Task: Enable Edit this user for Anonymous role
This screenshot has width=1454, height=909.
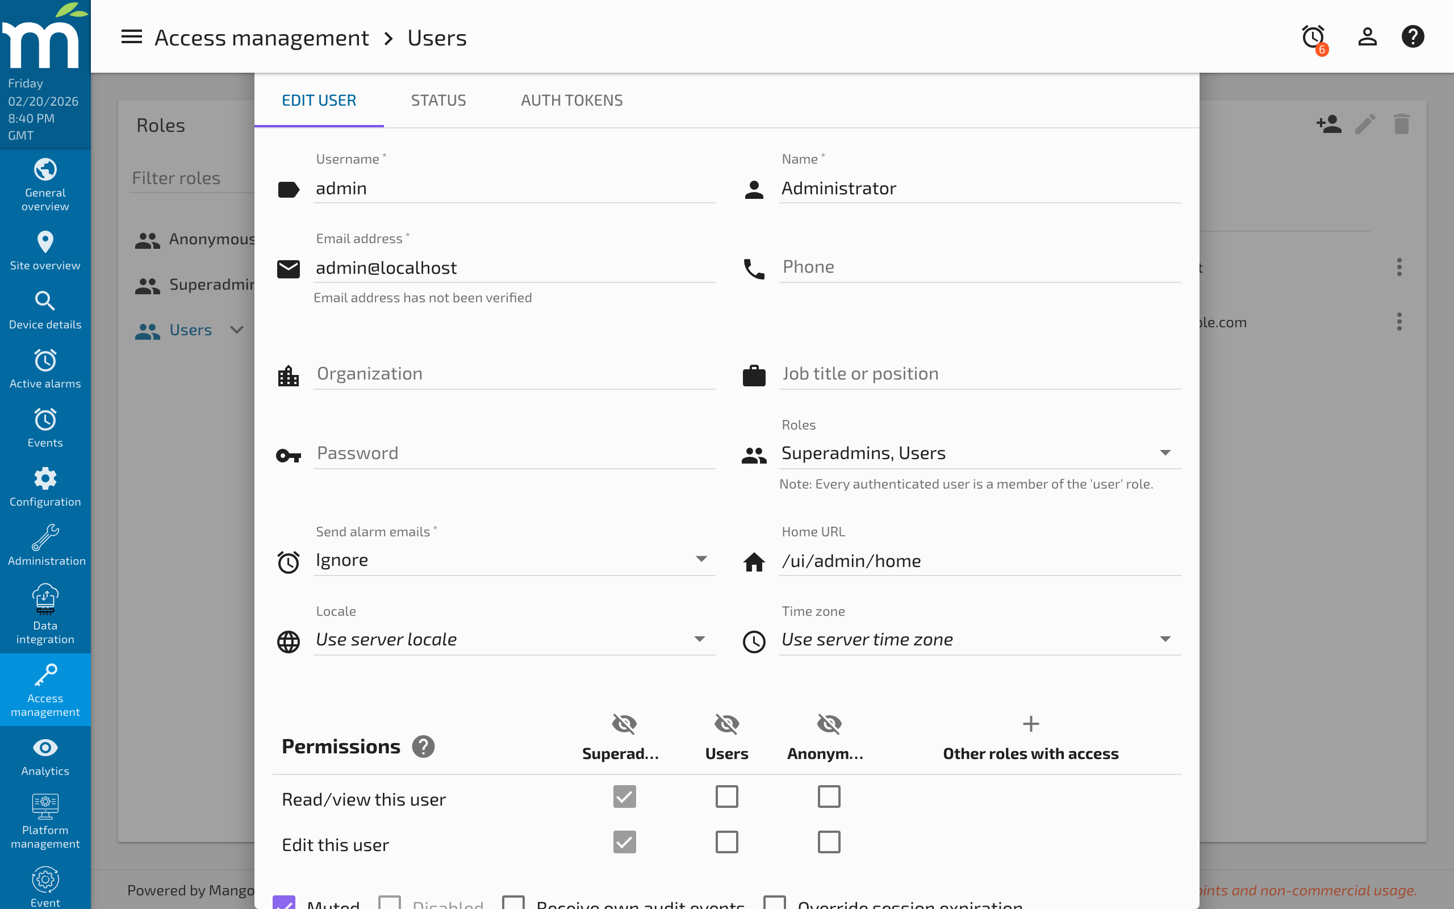Action: [x=829, y=841]
